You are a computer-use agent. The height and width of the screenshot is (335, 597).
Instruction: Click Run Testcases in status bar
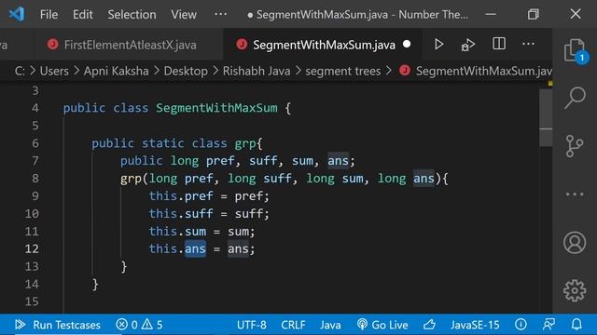[x=58, y=325]
